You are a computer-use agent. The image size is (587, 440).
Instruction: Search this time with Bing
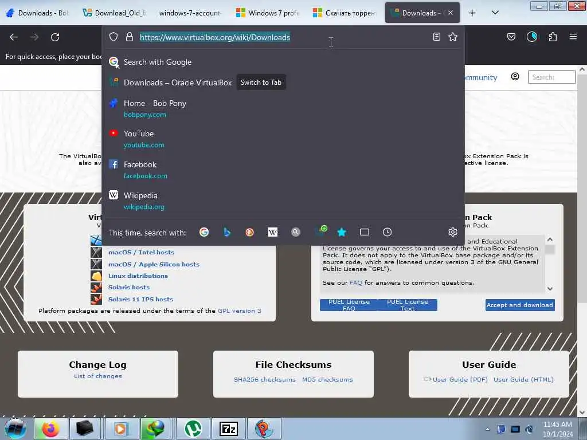(227, 233)
